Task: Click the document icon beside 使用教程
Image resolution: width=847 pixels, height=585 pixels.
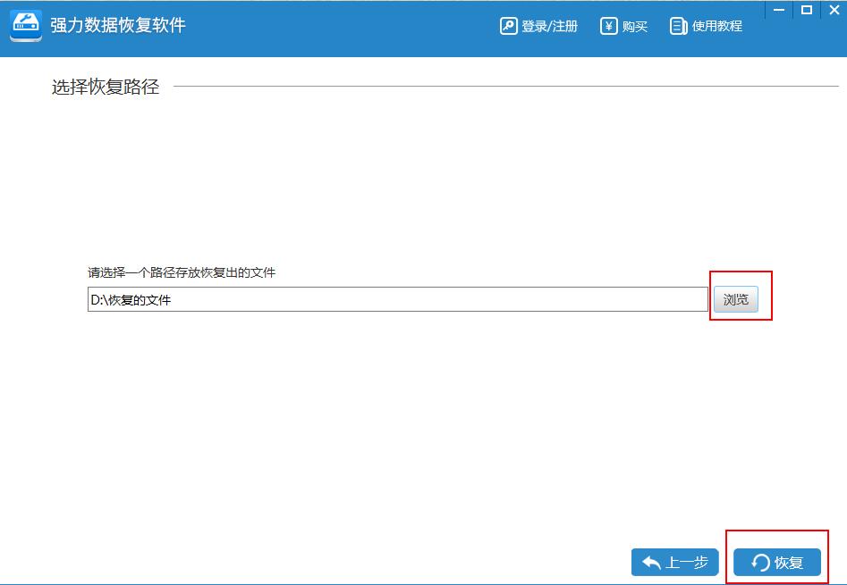Action: coord(678,26)
